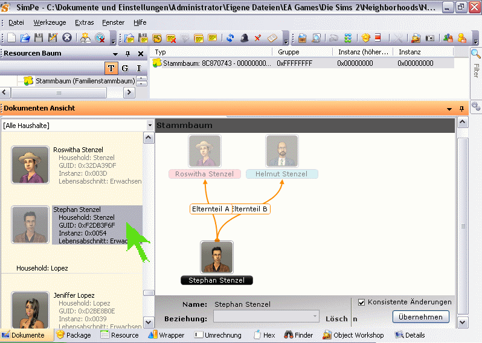Toggle the T type view button
The image size is (482, 343).
click(x=111, y=68)
